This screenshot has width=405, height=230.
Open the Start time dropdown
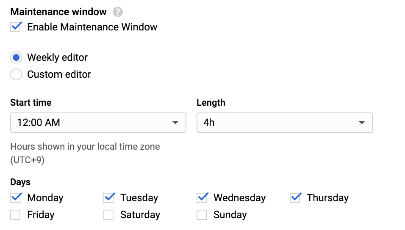(98, 123)
